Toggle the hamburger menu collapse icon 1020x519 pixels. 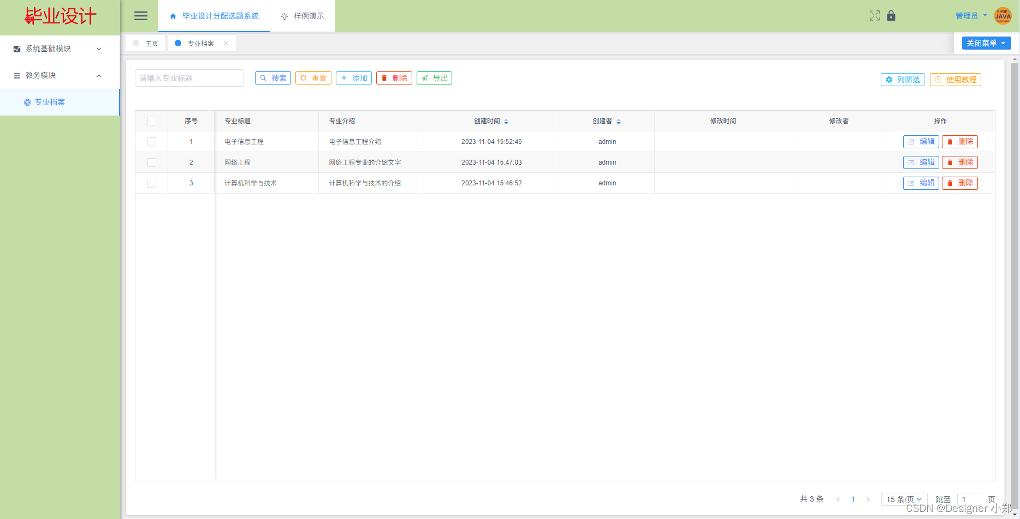point(141,16)
